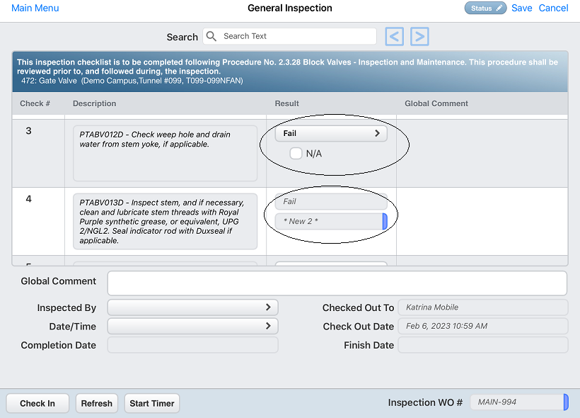Open the Main Menu
The height and width of the screenshot is (418, 580).
pyautogui.click(x=35, y=8)
